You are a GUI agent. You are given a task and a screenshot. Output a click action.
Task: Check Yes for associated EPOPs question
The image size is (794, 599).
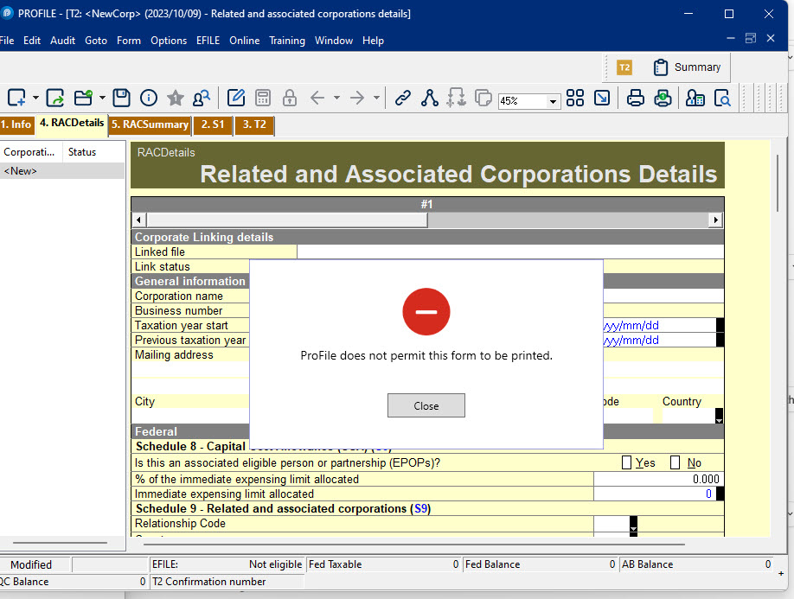click(626, 462)
